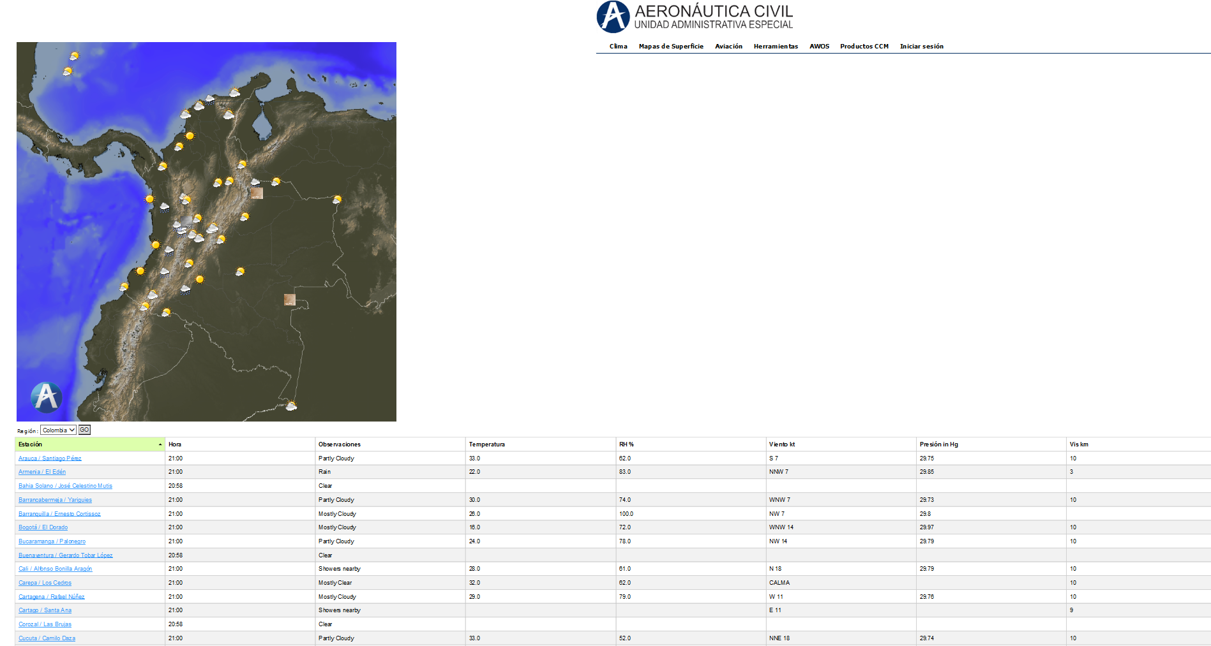Viewport: 1211px width, 646px height.
Task: Select the brown haze tile near the Venezuelan border
Action: [257, 193]
